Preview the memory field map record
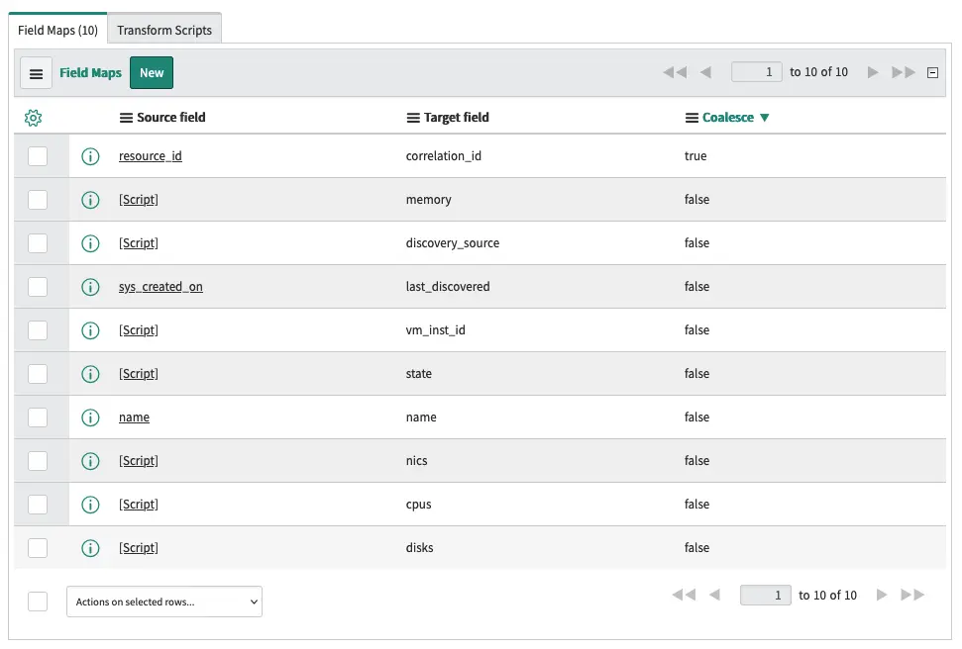The width and height of the screenshot is (962, 649). coord(90,200)
